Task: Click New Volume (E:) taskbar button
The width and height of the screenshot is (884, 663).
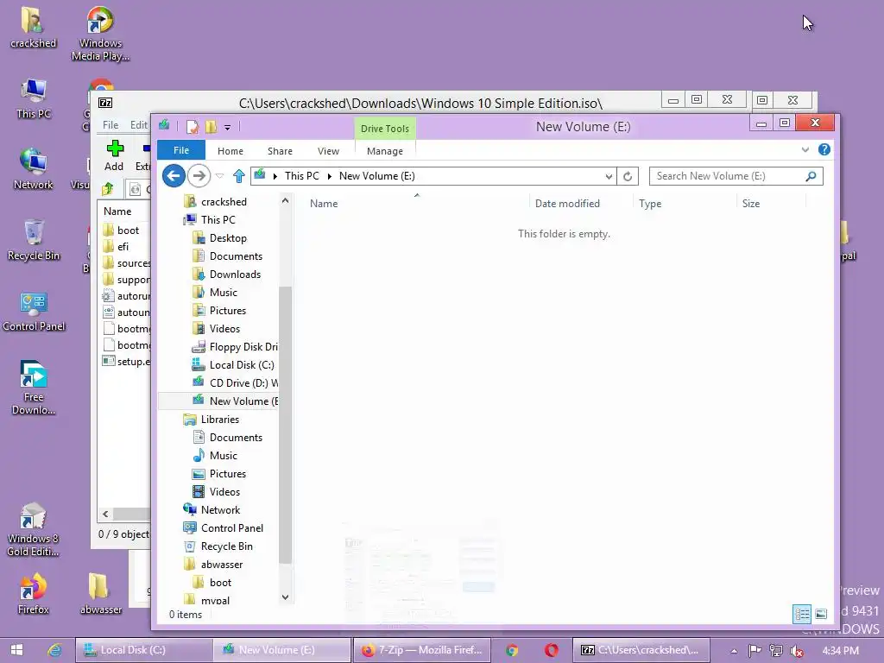Action: pyautogui.click(x=282, y=650)
